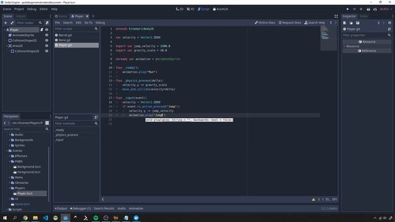Go to previous script edit location

point(331,23)
